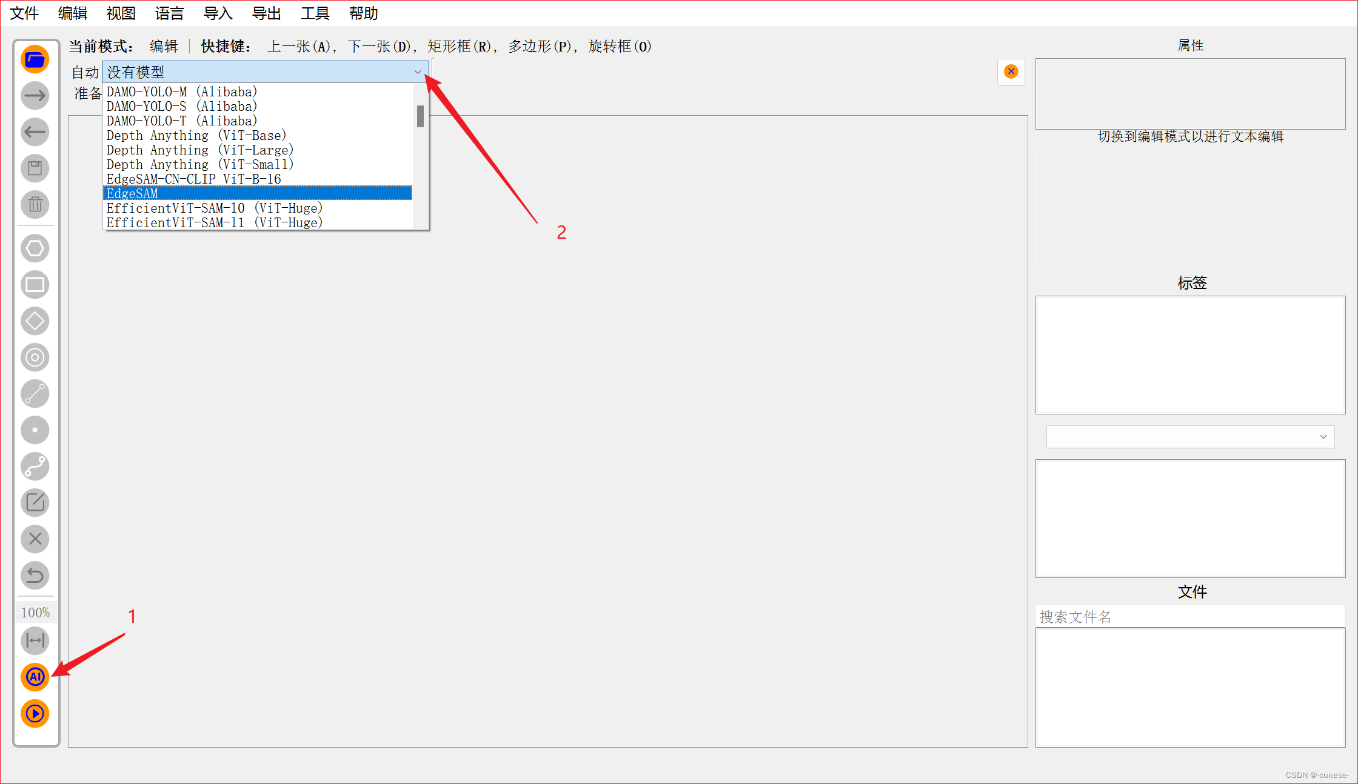Choose Depth Anything (ViT-Base) model
This screenshot has width=1358, height=784.
click(x=196, y=135)
